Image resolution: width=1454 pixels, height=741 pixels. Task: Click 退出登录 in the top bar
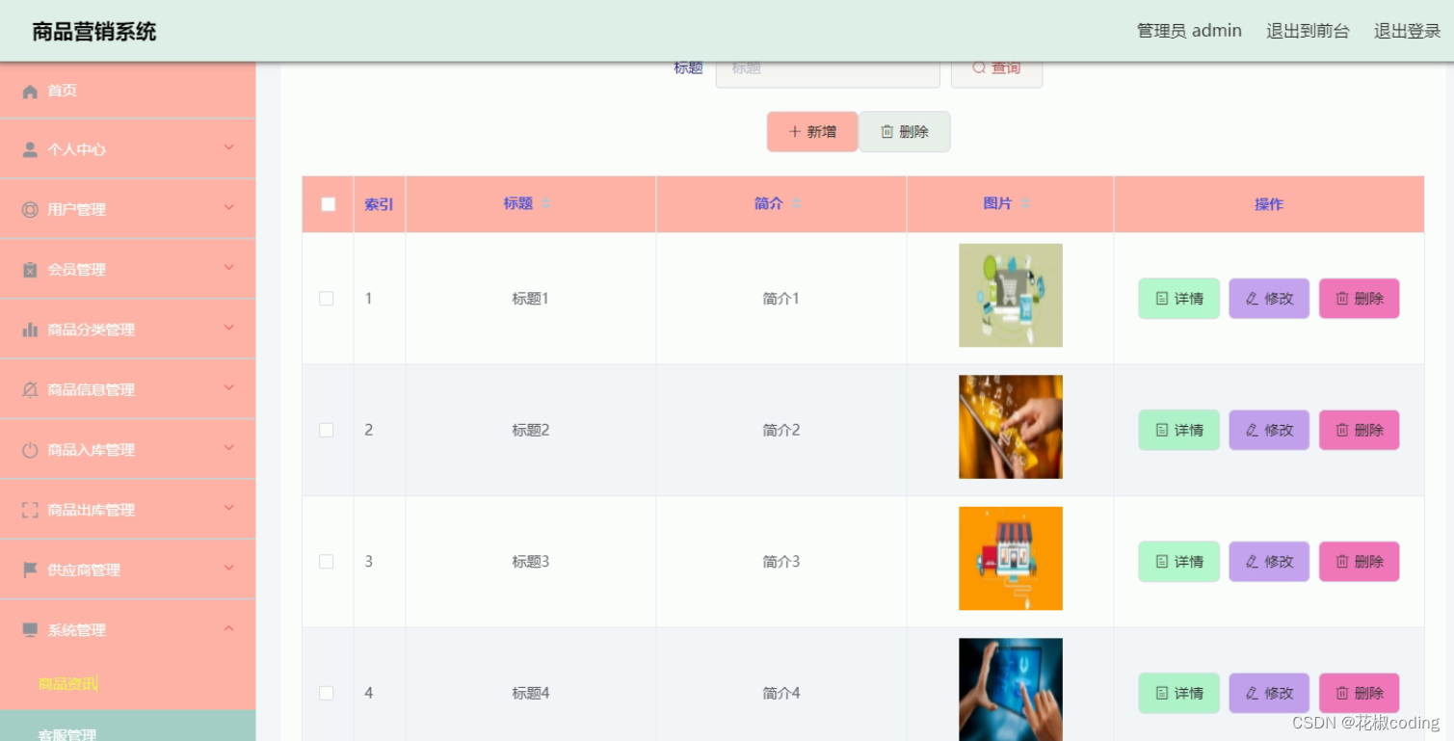[x=1406, y=30]
